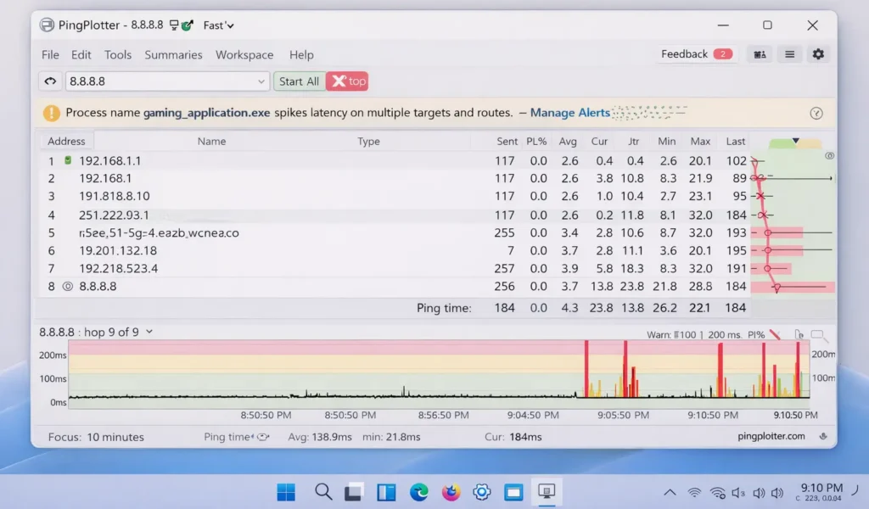Expand the 8.8.8.8 target address dropdown
The height and width of the screenshot is (509, 869).
click(x=261, y=81)
